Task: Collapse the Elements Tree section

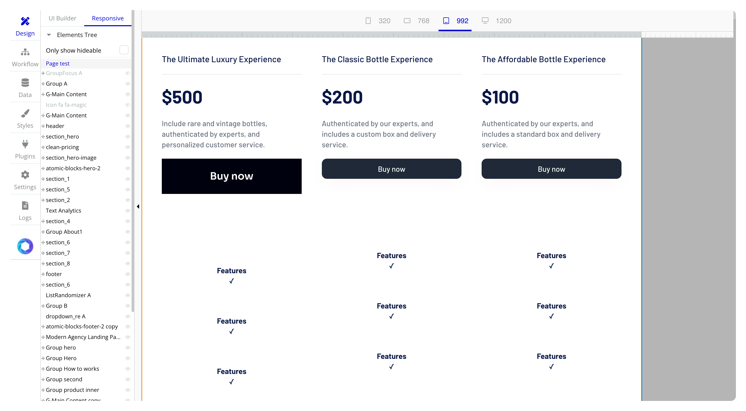Action: coord(49,35)
